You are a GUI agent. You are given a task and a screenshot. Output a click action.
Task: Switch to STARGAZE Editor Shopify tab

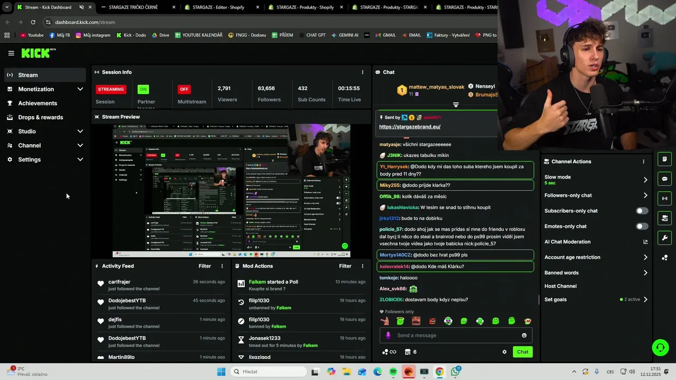(x=222, y=7)
